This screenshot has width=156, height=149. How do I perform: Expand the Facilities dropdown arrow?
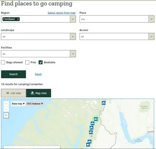click(x=73, y=54)
